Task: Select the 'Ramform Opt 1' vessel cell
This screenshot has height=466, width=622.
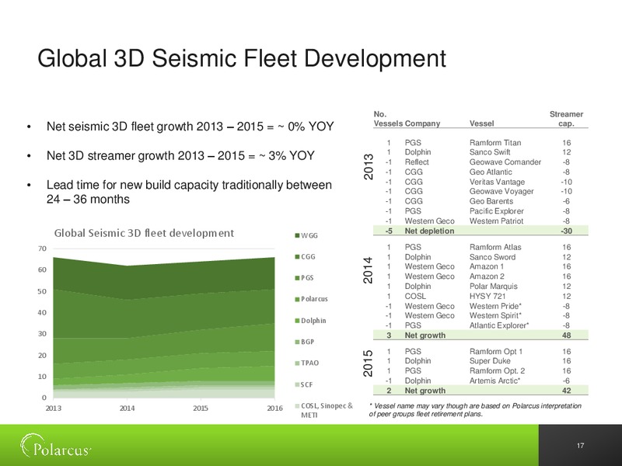Action: (496, 352)
